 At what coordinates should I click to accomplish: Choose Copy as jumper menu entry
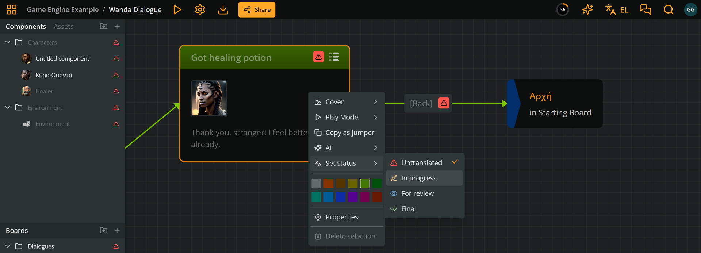349,133
